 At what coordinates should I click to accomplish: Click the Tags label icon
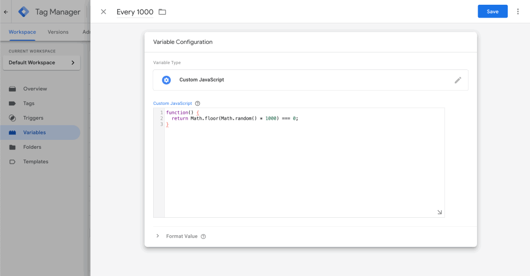point(13,103)
